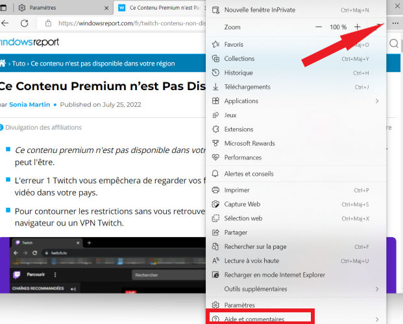
Task: Open Paramètres from the menu
Action: point(295,305)
